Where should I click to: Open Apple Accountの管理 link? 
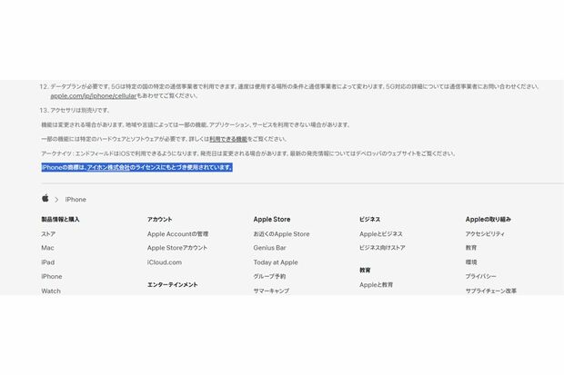tap(177, 234)
